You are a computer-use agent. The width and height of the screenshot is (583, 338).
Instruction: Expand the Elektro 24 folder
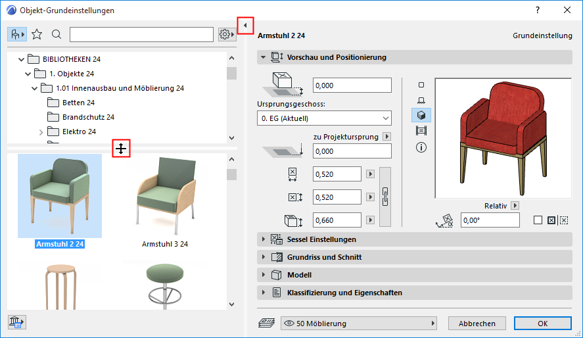(41, 132)
